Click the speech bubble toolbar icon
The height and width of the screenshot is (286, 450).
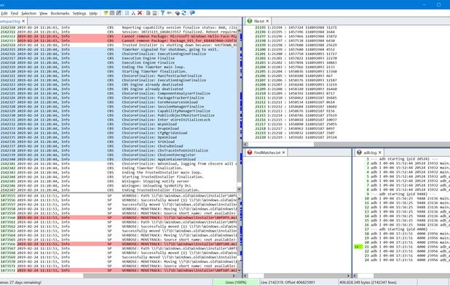pos(192,13)
